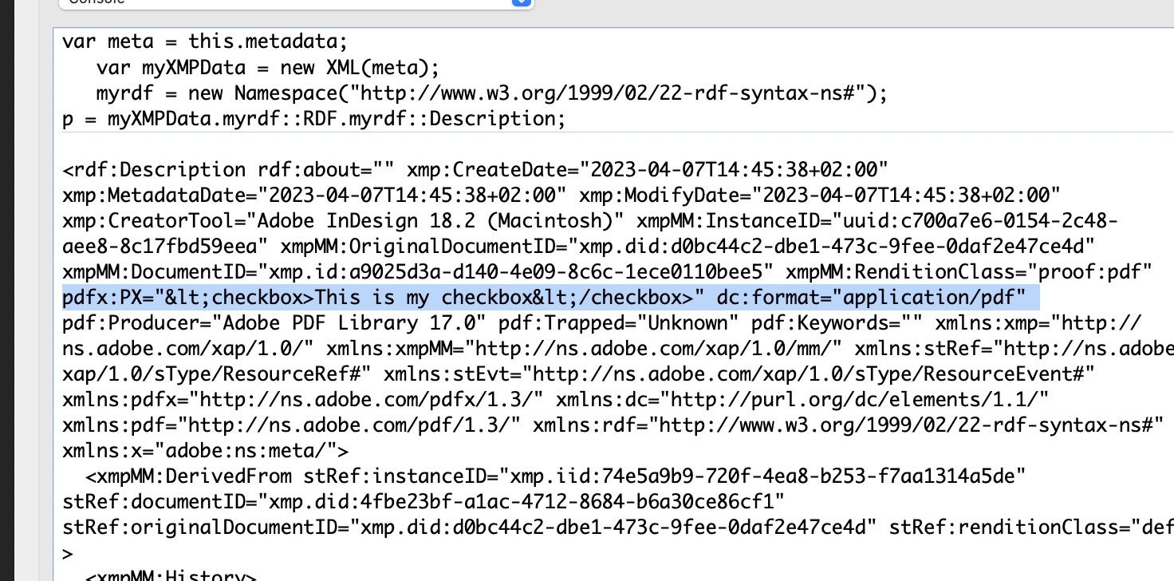Click inside the console code editor area

point(558,80)
